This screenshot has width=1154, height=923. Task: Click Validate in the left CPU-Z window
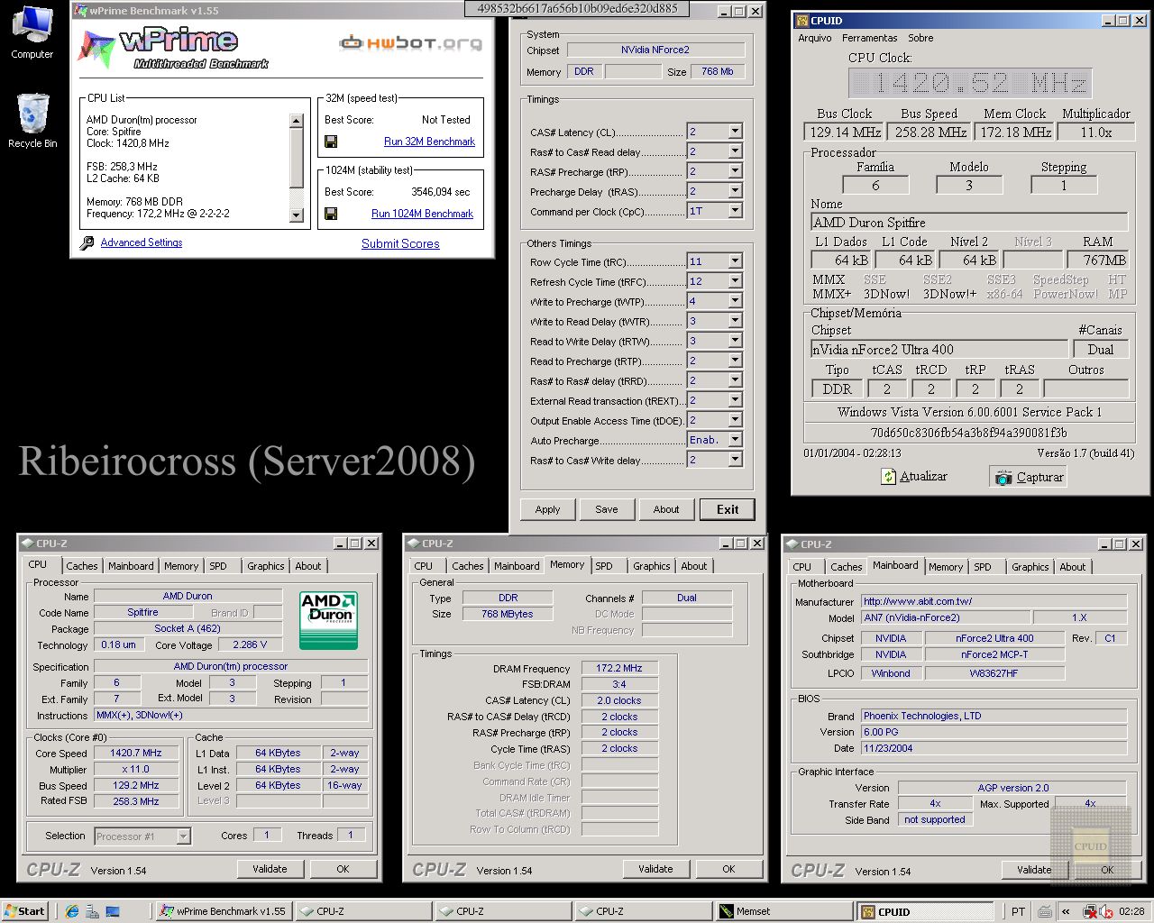point(270,869)
